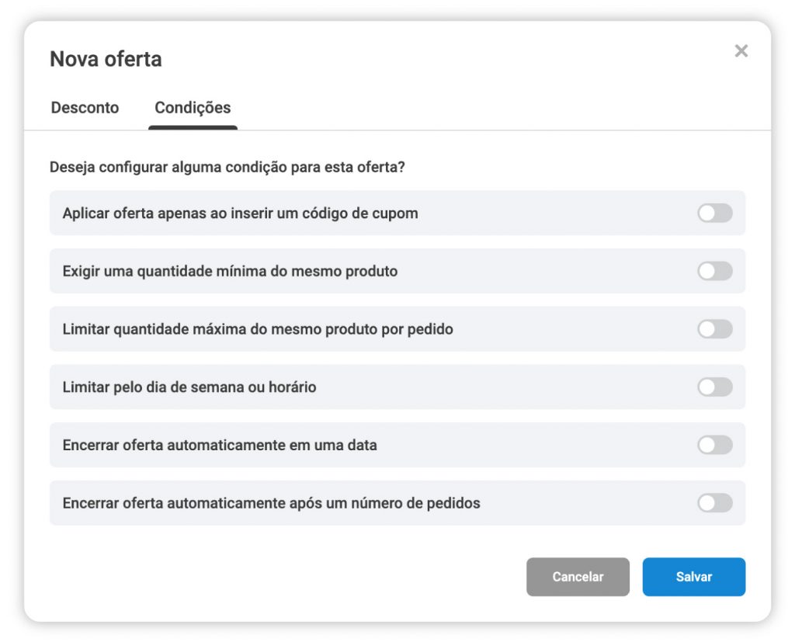
Task: Toggle minimum quantity of same product
Action: point(715,271)
